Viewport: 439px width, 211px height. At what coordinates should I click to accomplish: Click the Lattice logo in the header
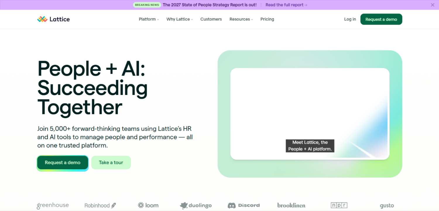click(x=53, y=19)
